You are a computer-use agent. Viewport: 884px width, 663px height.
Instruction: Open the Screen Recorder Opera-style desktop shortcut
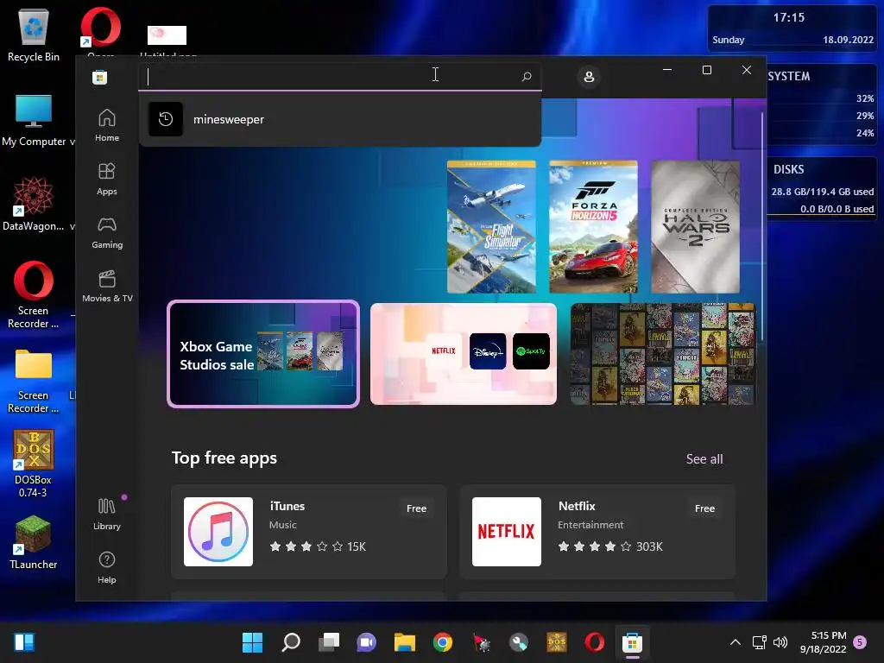coord(34,294)
